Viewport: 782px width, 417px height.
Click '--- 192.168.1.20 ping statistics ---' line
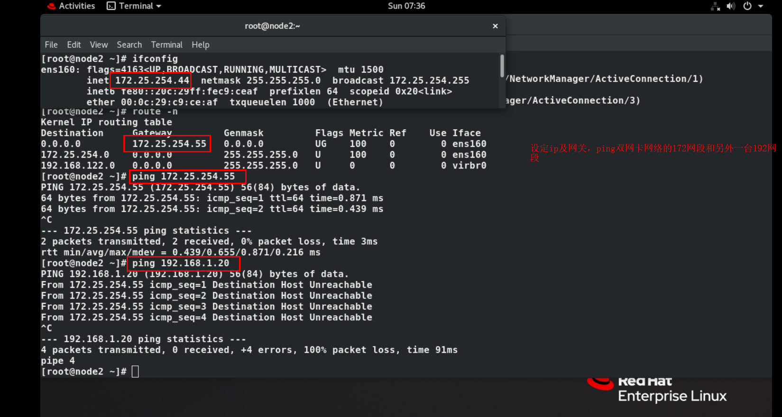pyautogui.click(x=144, y=339)
